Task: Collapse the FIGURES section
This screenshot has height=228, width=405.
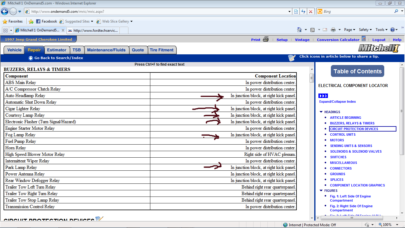Action: coord(321,191)
